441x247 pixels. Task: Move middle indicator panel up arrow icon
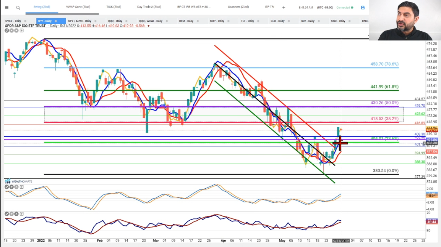pos(16,187)
